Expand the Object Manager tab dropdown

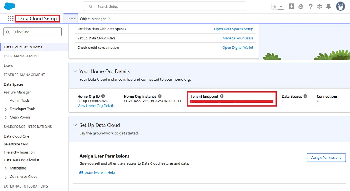(110, 19)
